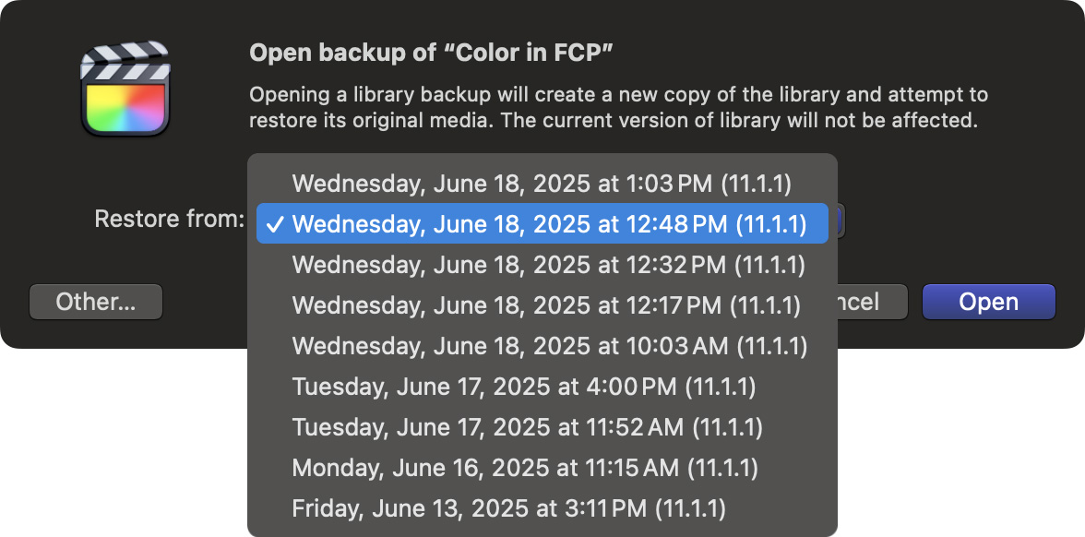Pick the 12:32 PM June 18 backup
The height and width of the screenshot is (537, 1085).
pyautogui.click(x=548, y=265)
